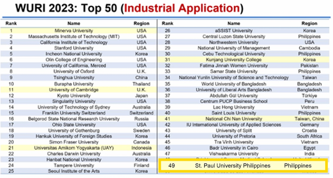Select "IU International University of Applied Sciences"
Screen dimensions: 333x178
234,125
